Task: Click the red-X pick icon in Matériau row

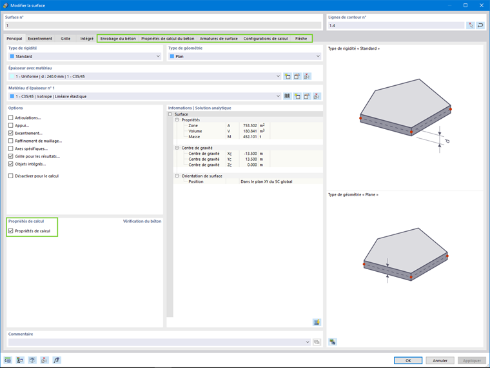Action: [x=317, y=96]
